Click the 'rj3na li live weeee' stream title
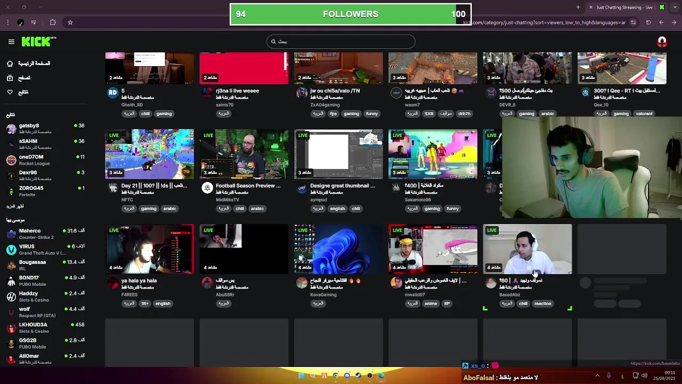 [237, 91]
